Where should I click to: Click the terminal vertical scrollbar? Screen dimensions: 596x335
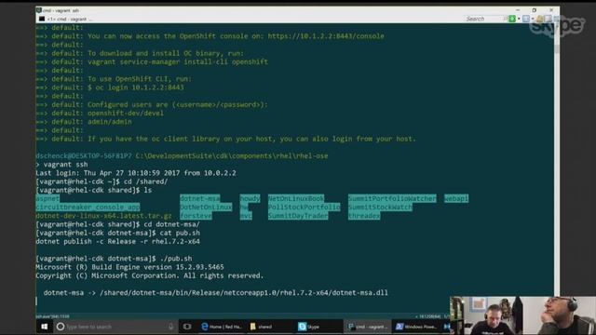tap(557, 159)
